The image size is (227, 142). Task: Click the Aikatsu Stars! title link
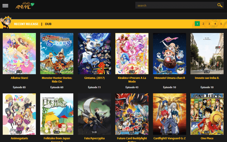19,78
